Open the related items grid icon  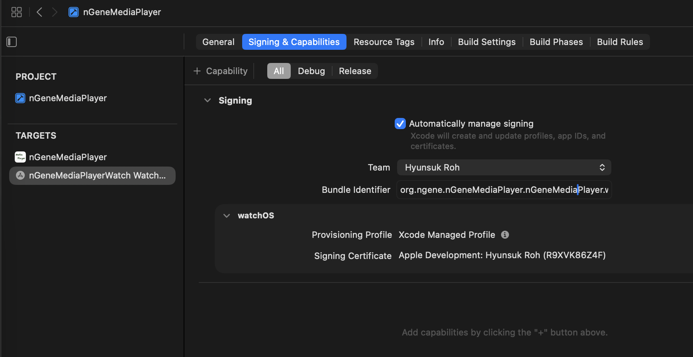(x=16, y=12)
